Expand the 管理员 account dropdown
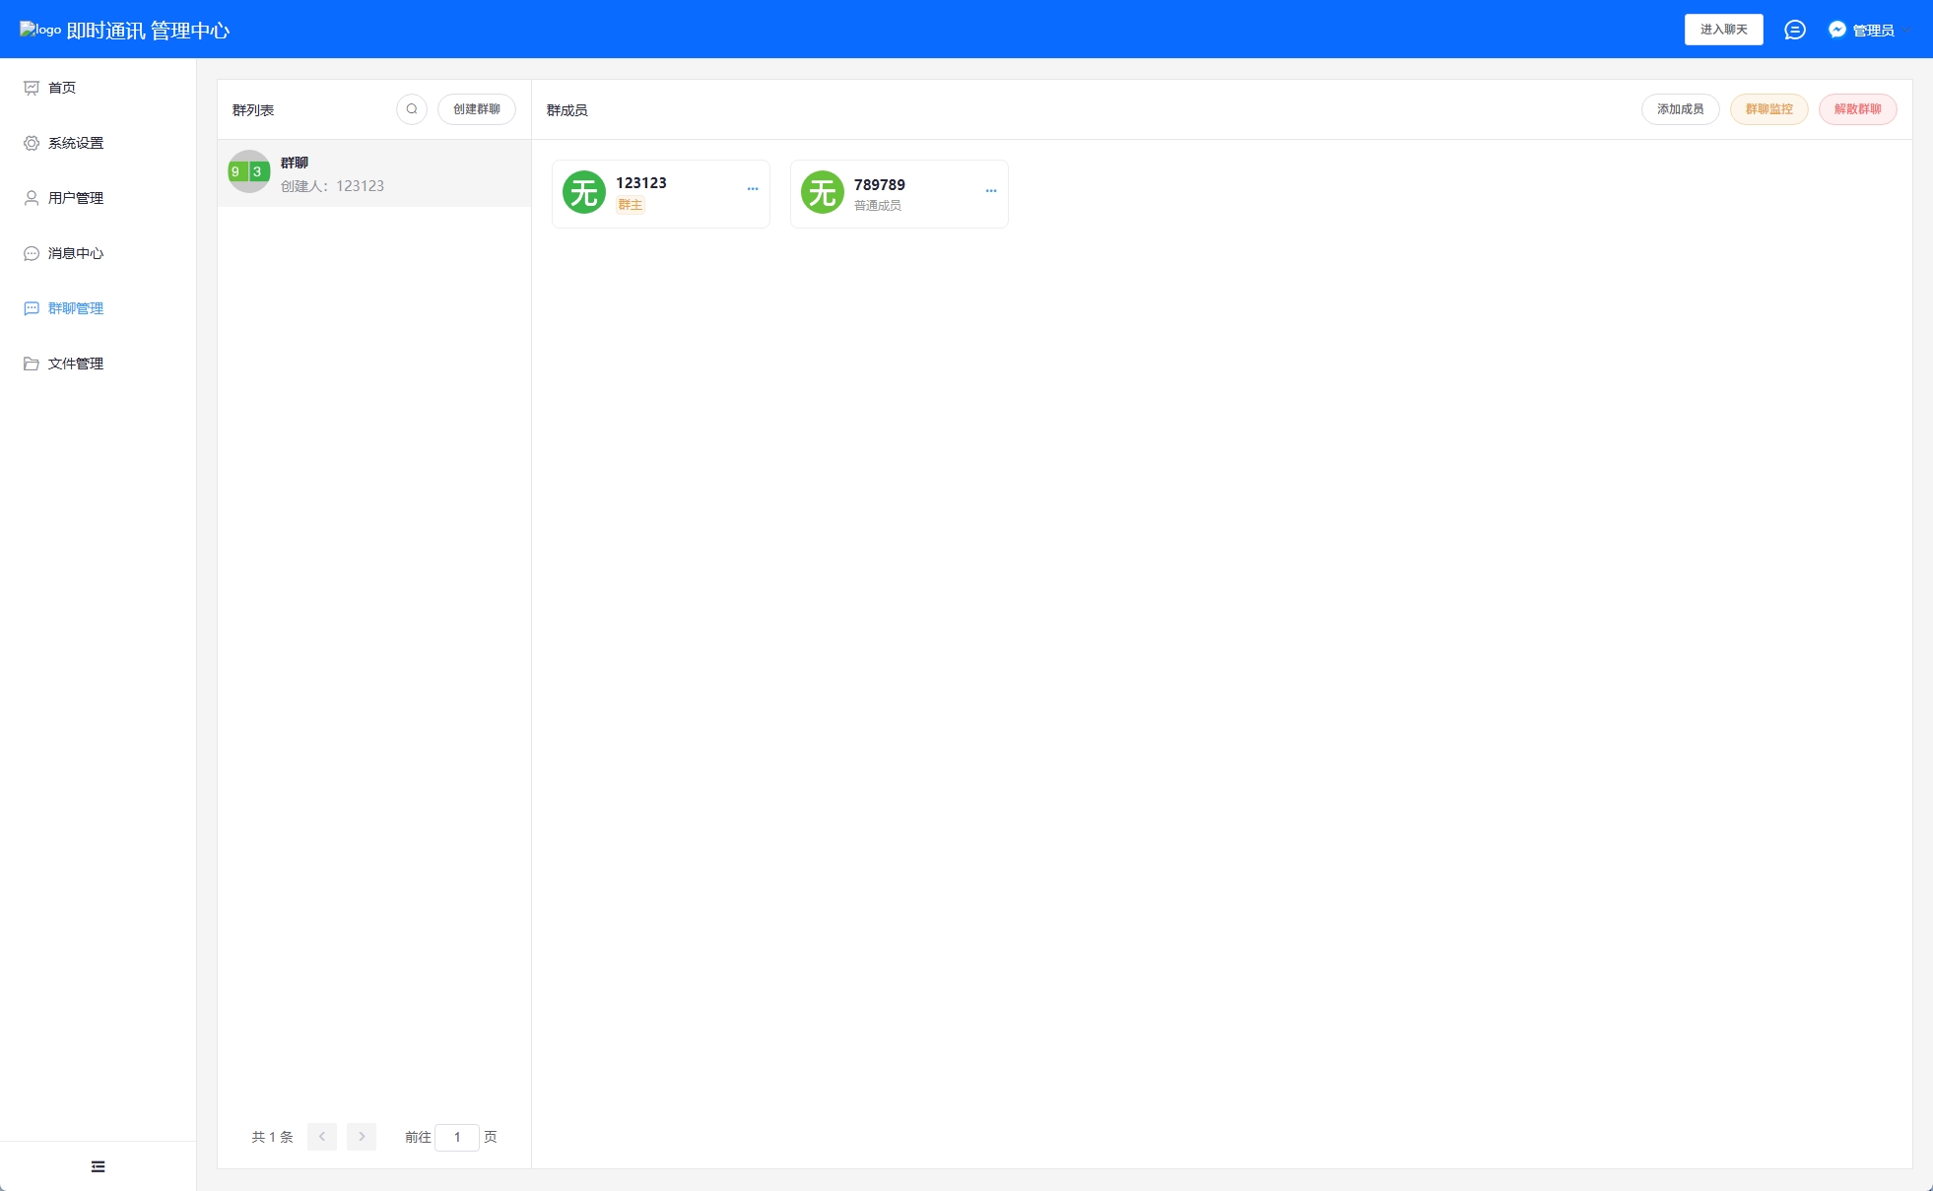 click(1873, 31)
